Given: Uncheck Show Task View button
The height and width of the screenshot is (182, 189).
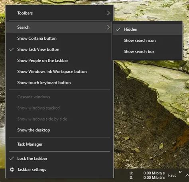Looking at the screenshot, I should [x=59, y=49].
